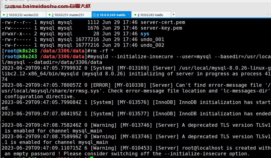271x158 pixels.
Task: Click the undo_001 file name
Action: click(152, 39)
